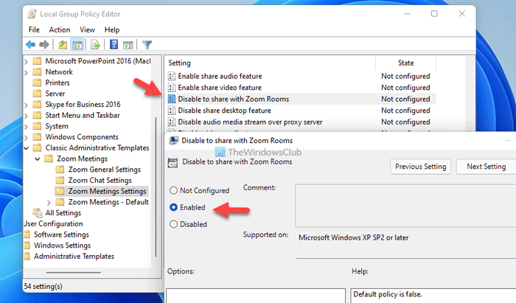Expand the Windows Components tree node
Screen dimensions: 516x303
point(28,137)
